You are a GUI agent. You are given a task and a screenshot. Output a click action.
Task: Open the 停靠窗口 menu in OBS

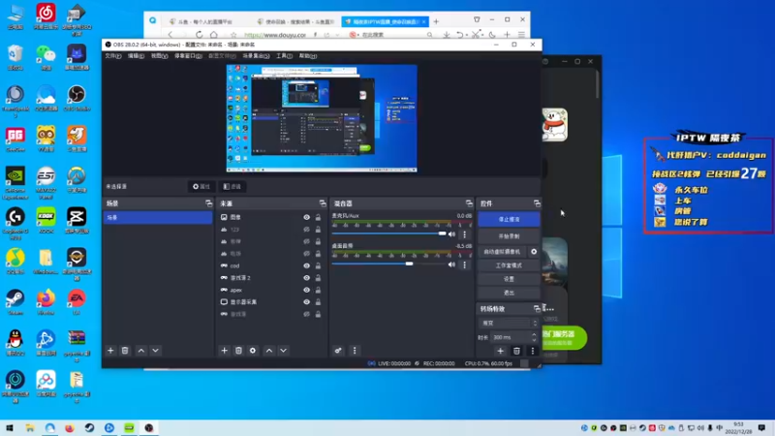[x=188, y=56]
